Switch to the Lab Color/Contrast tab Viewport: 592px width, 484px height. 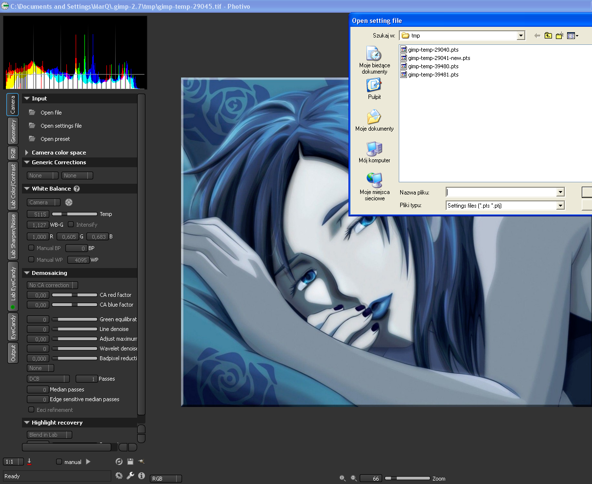[x=13, y=186]
